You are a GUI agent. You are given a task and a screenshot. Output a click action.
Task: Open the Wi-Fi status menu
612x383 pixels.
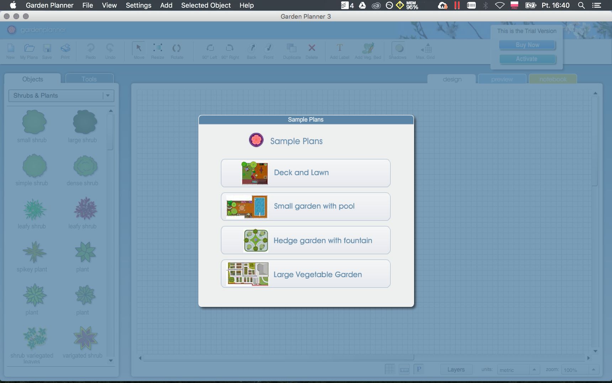pyautogui.click(x=500, y=5)
